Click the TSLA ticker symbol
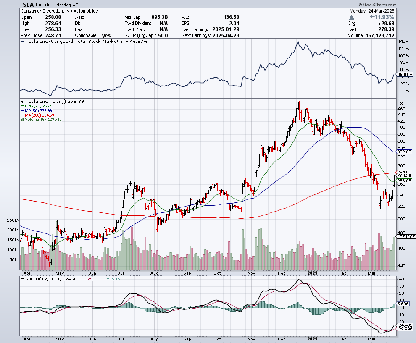The image size is (416, 343). pyautogui.click(x=27, y=4)
